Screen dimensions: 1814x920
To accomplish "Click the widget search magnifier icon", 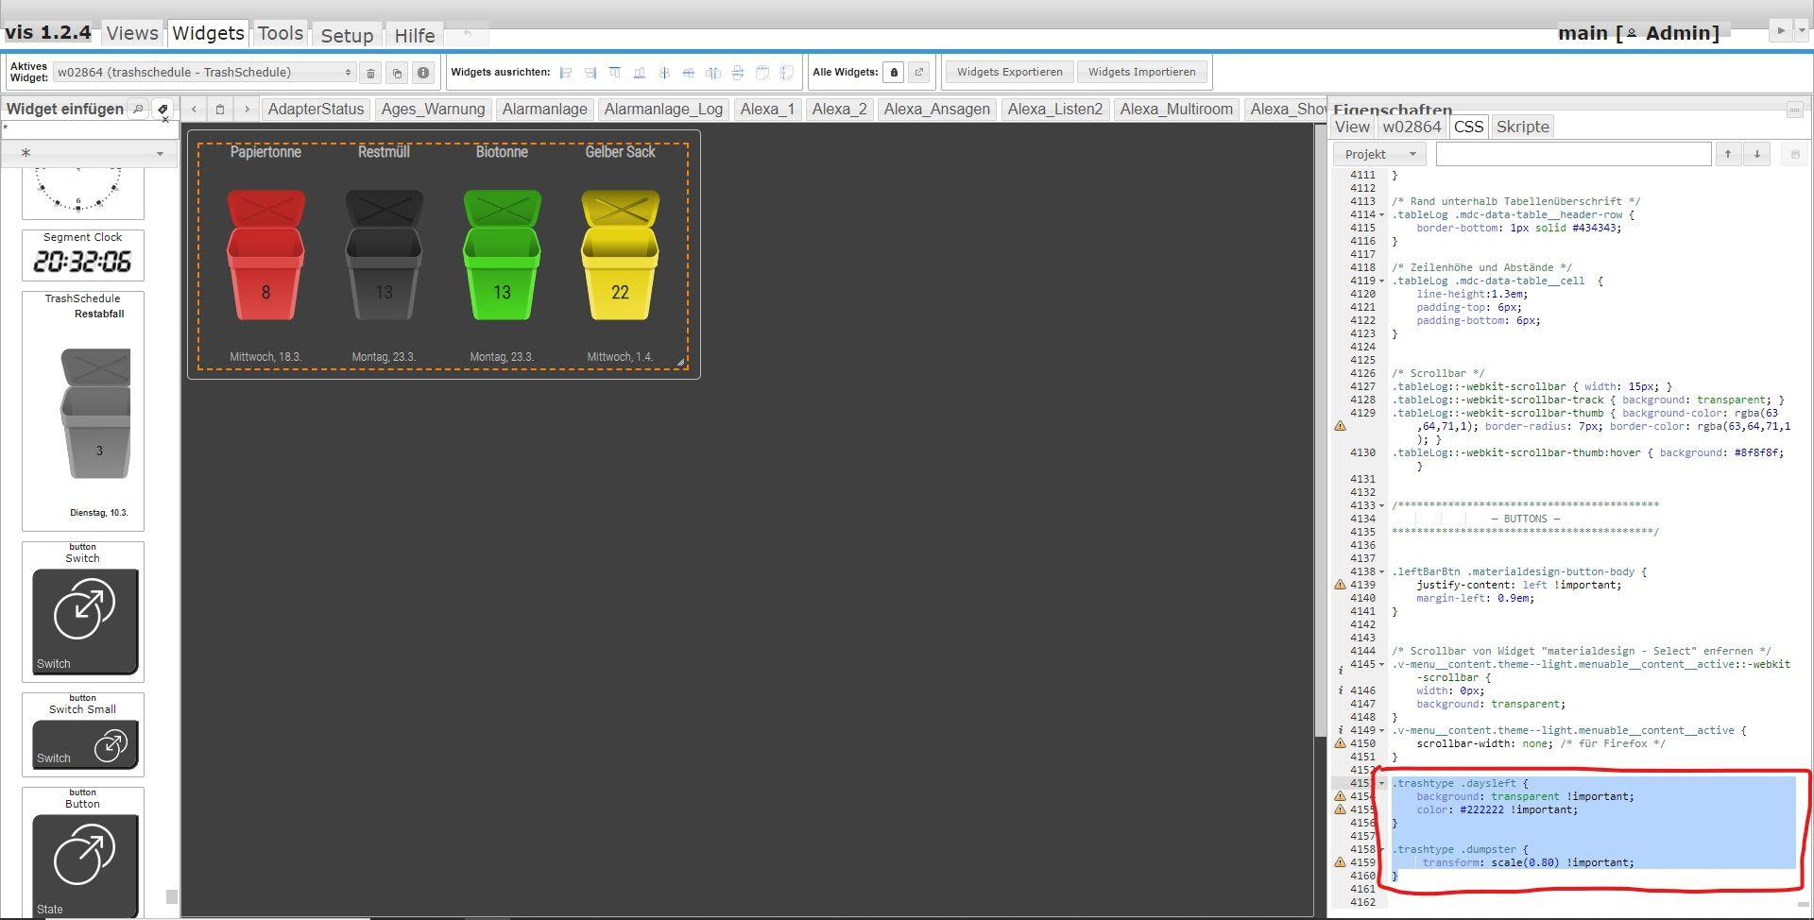I will [x=138, y=109].
